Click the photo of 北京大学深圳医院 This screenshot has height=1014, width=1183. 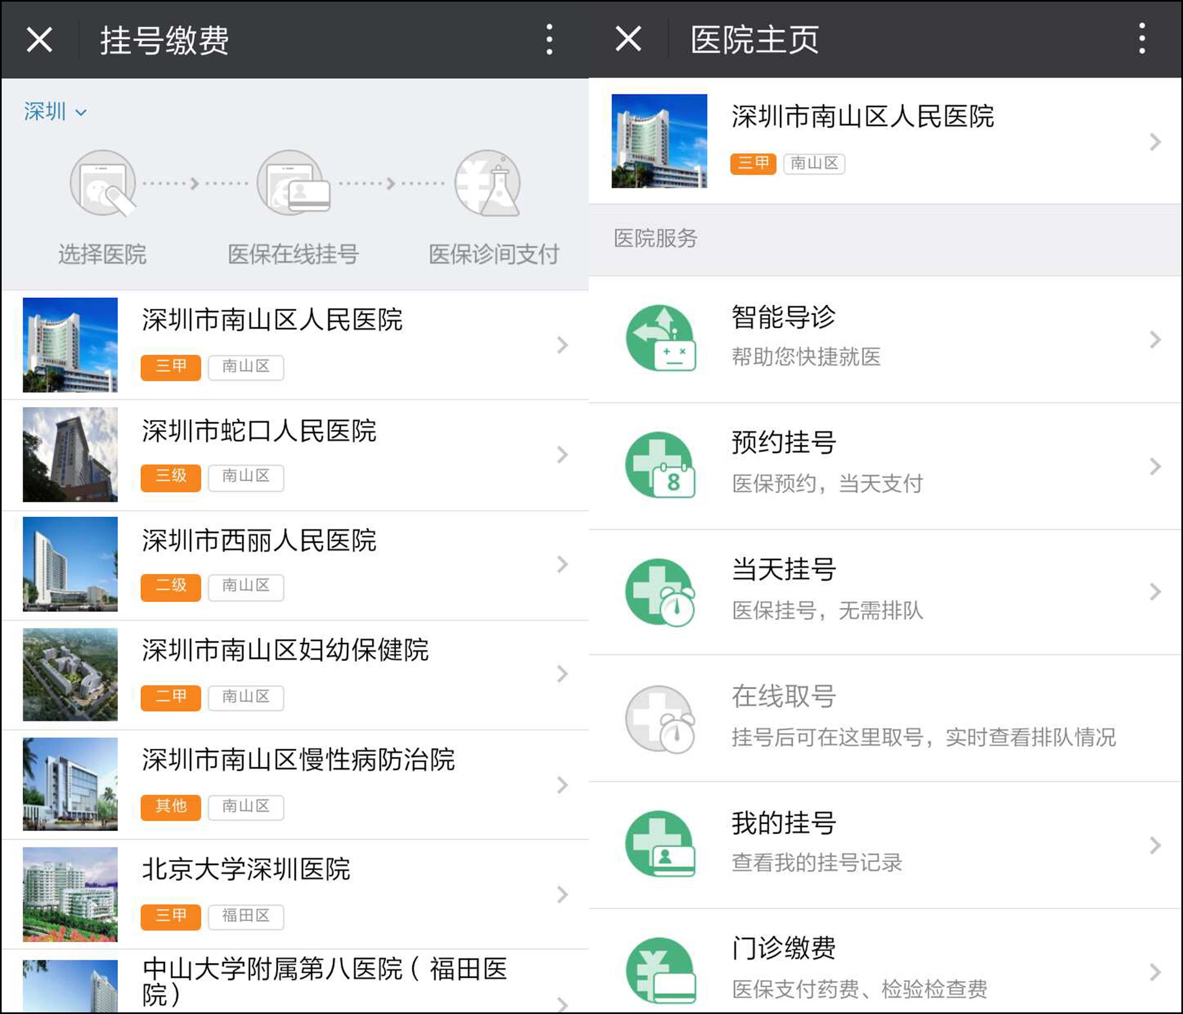click(x=70, y=894)
